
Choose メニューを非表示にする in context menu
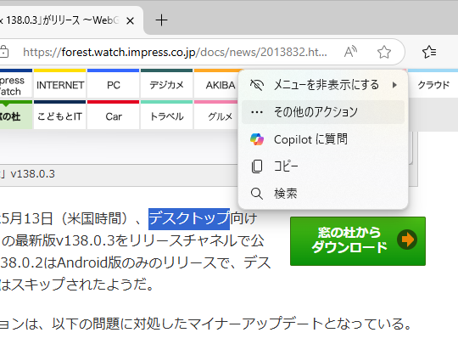pos(323,85)
